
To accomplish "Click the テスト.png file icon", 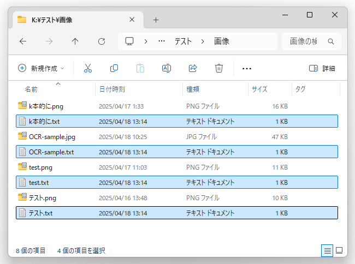I will (x=22, y=197).
